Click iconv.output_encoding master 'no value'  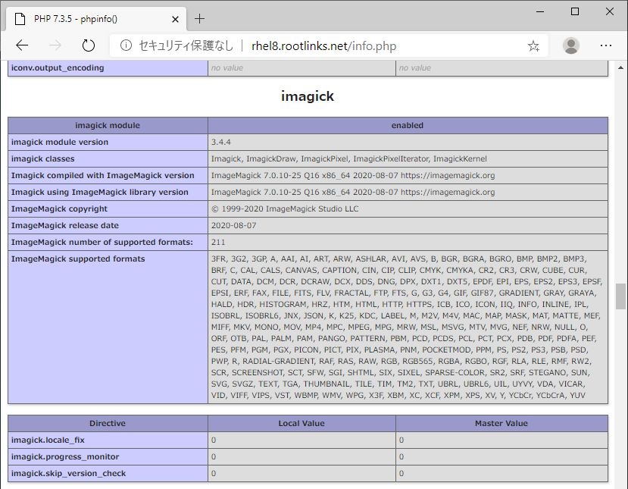coord(415,67)
